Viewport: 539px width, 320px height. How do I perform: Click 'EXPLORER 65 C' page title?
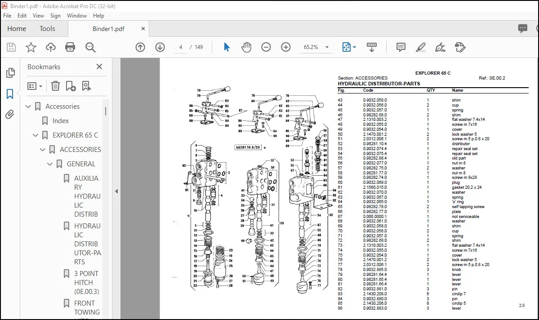[433, 73]
